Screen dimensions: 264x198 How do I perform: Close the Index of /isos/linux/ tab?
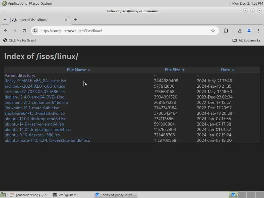pyautogui.click(x=66, y=20)
